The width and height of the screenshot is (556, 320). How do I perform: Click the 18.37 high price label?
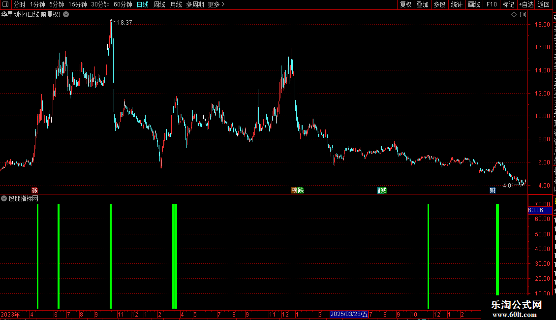coord(124,23)
